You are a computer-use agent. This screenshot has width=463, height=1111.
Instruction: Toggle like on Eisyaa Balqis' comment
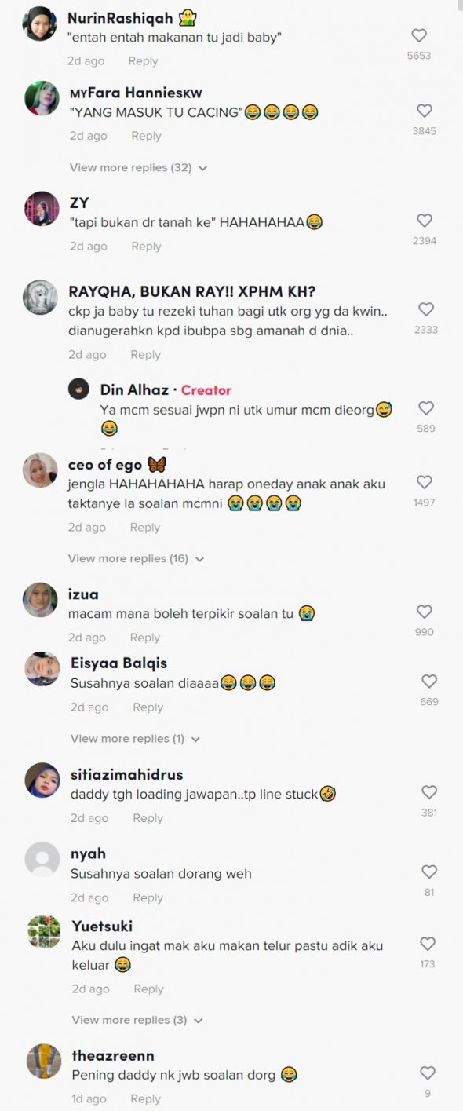click(429, 682)
